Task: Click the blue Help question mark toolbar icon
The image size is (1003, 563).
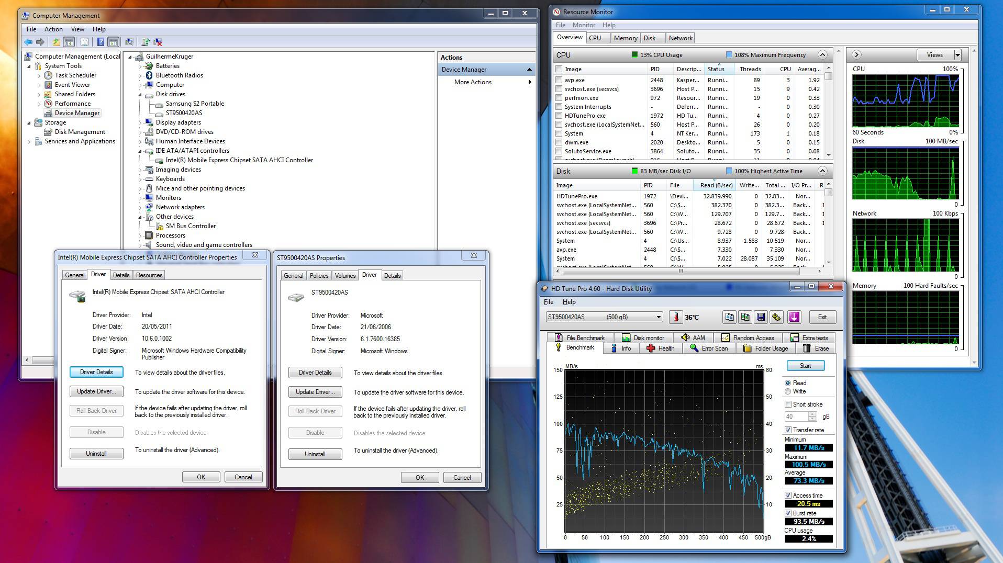Action: pyautogui.click(x=101, y=42)
